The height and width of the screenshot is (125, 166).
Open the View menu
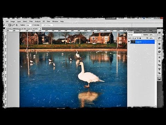(48, 22)
